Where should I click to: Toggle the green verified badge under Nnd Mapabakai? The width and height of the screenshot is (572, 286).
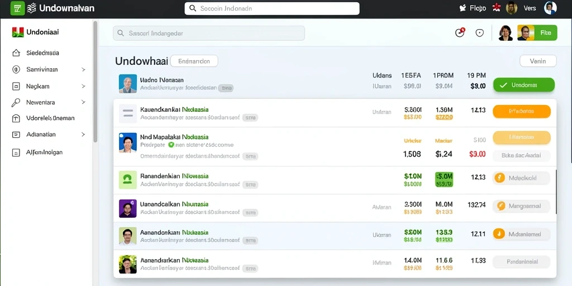(171, 145)
